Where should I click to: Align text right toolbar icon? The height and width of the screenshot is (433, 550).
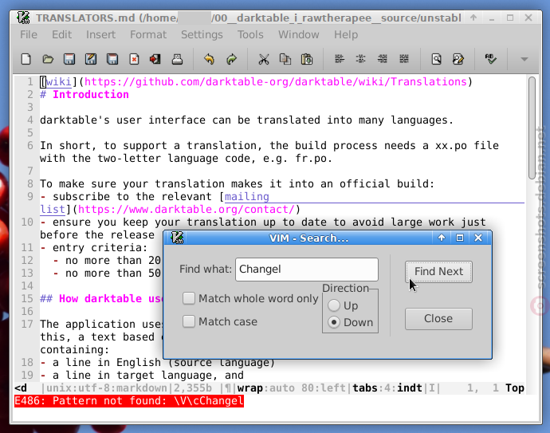[x=383, y=59]
